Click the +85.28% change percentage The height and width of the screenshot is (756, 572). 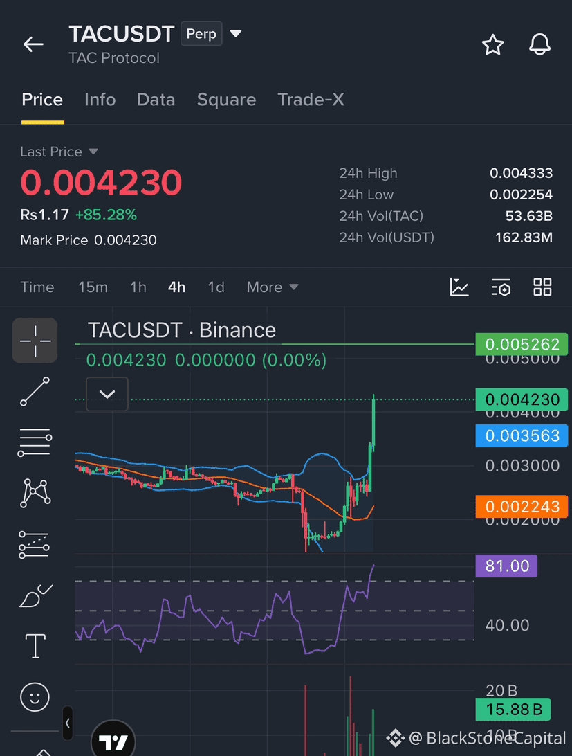pos(106,215)
